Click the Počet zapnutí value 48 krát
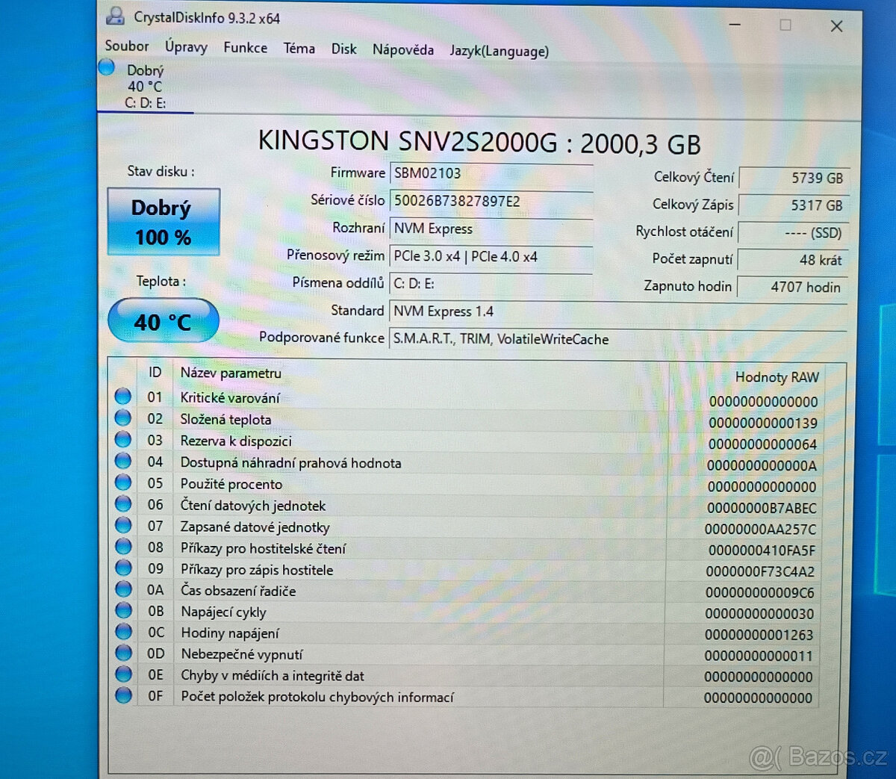This screenshot has width=896, height=779. [x=794, y=260]
